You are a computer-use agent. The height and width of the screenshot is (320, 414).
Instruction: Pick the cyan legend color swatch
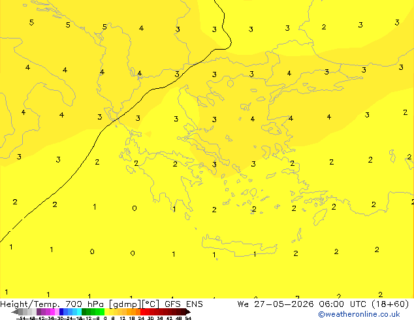tap(79, 312)
